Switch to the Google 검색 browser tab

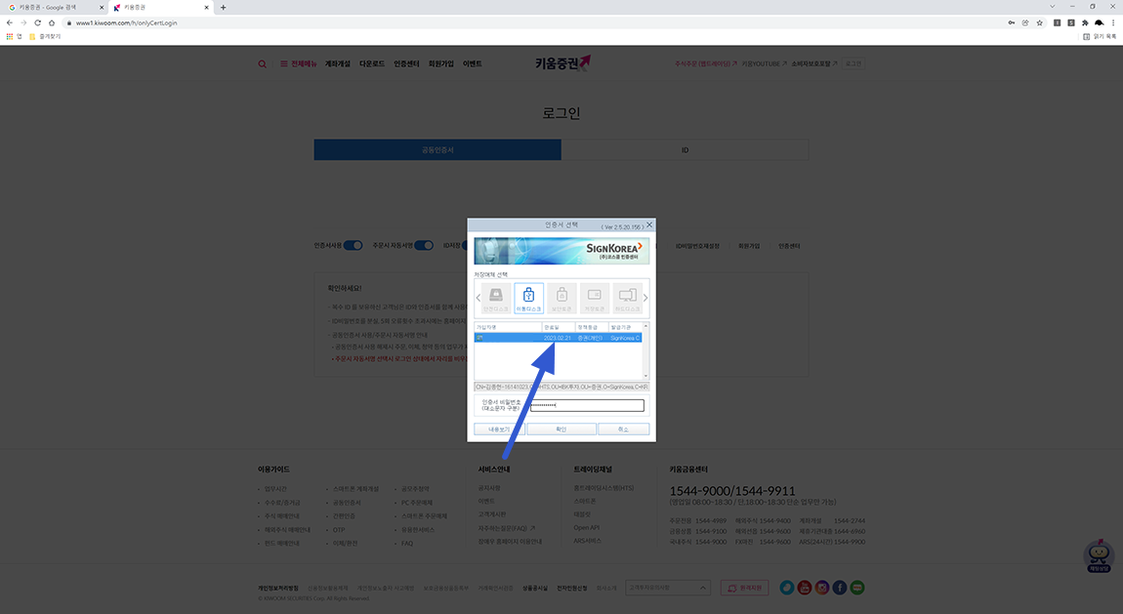coord(54,7)
